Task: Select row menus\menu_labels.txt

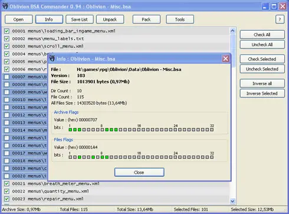Action: tap(116, 38)
